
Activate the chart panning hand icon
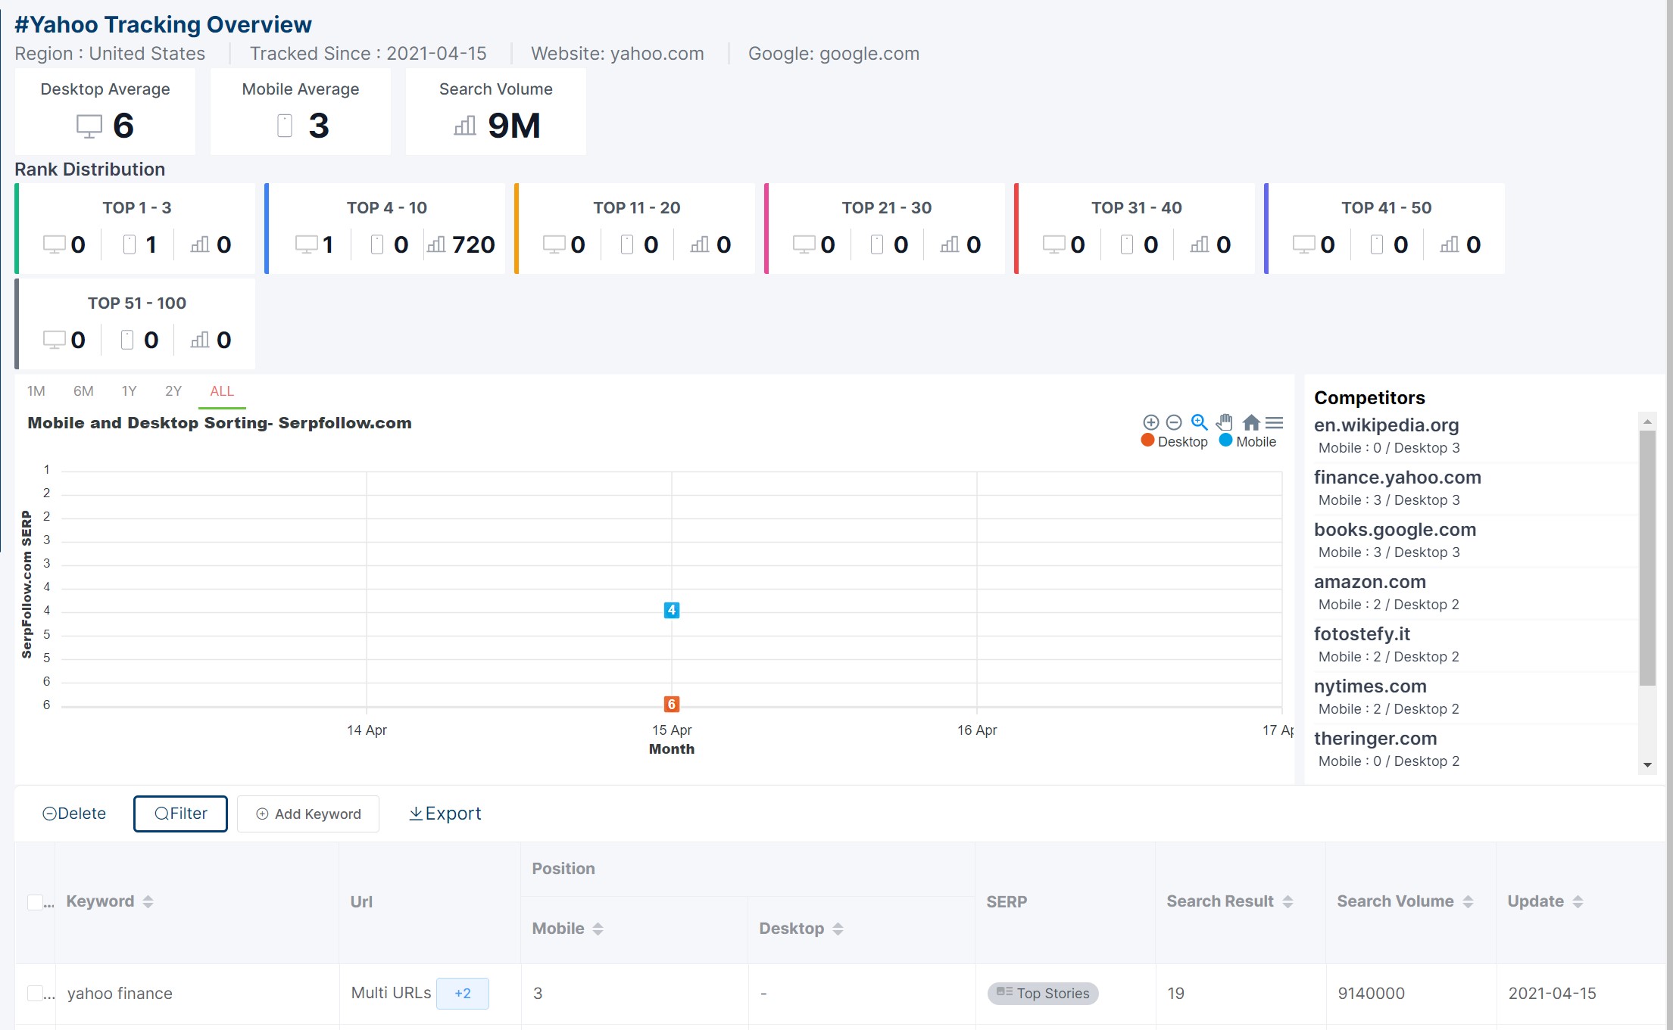[1225, 422]
